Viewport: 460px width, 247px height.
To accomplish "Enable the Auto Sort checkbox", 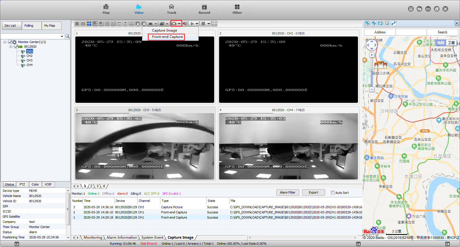I will pos(333,193).
